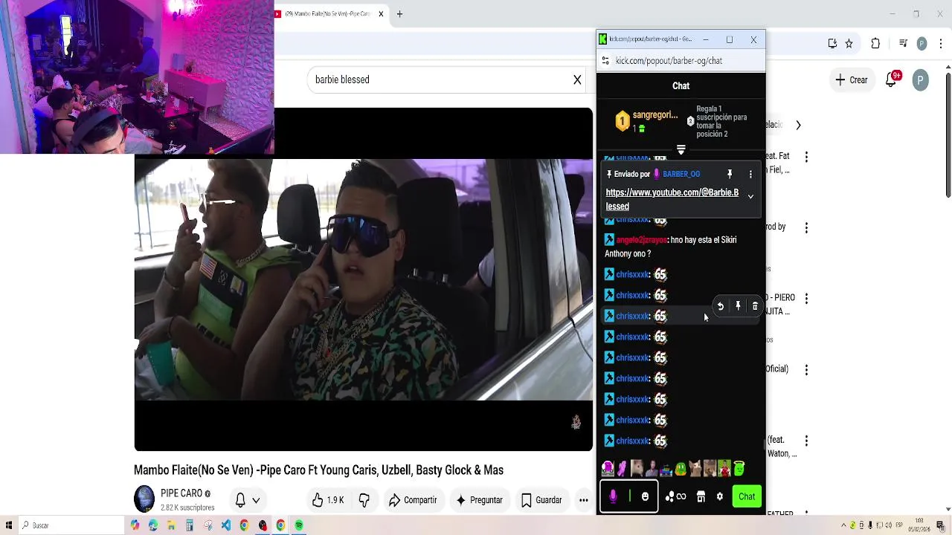Click the BARBER_OG username in pinned message

[681, 174]
